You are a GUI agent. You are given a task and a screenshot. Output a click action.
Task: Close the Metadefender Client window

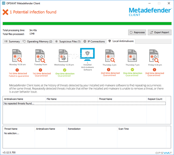click(x=169, y=3)
